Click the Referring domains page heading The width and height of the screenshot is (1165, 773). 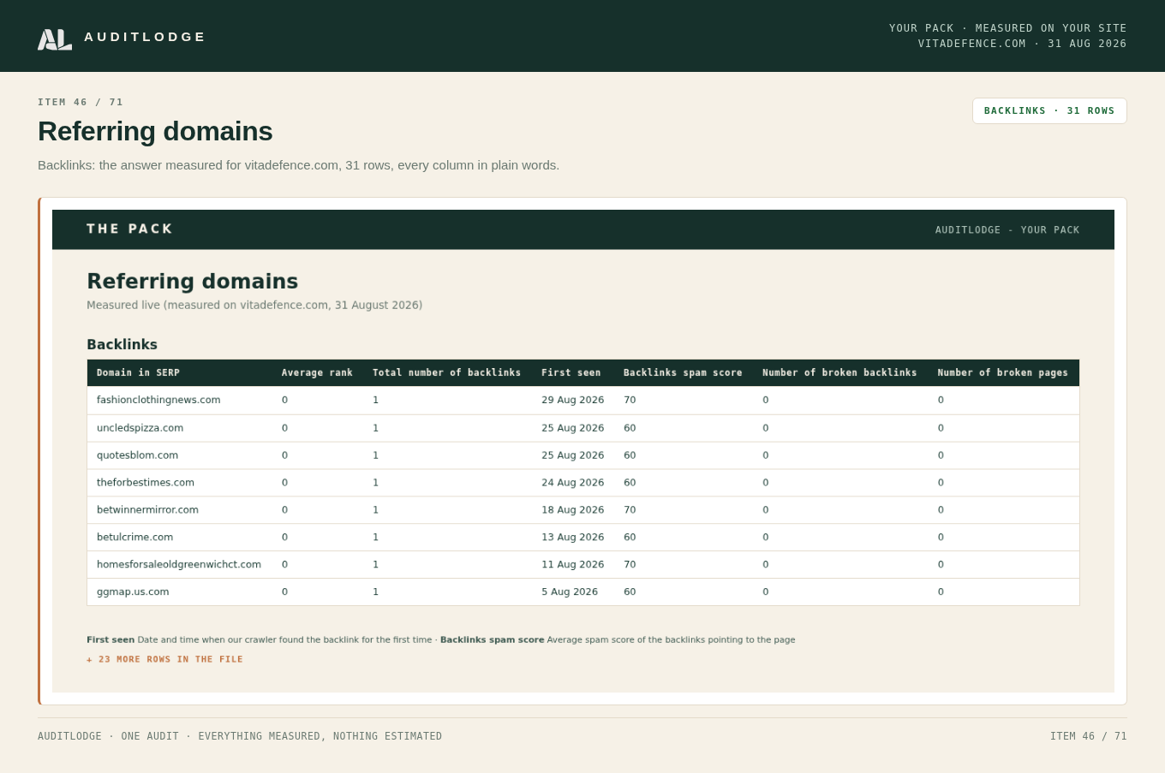click(x=155, y=131)
